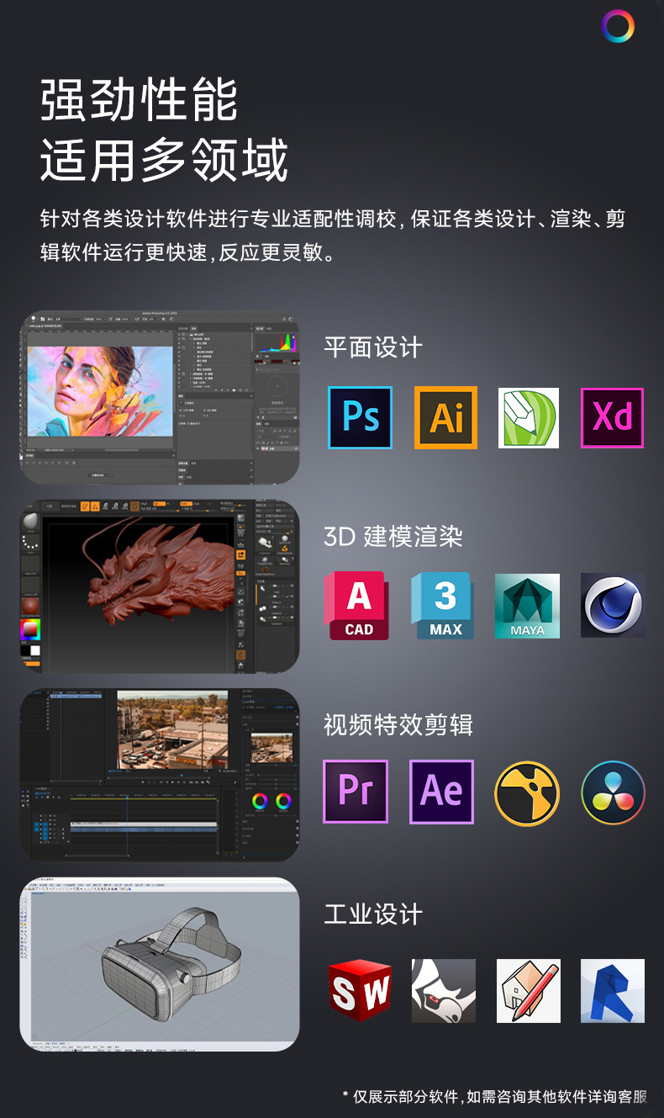
Task: Click the SketchUp house-and-pencil icon
Action: click(x=529, y=991)
